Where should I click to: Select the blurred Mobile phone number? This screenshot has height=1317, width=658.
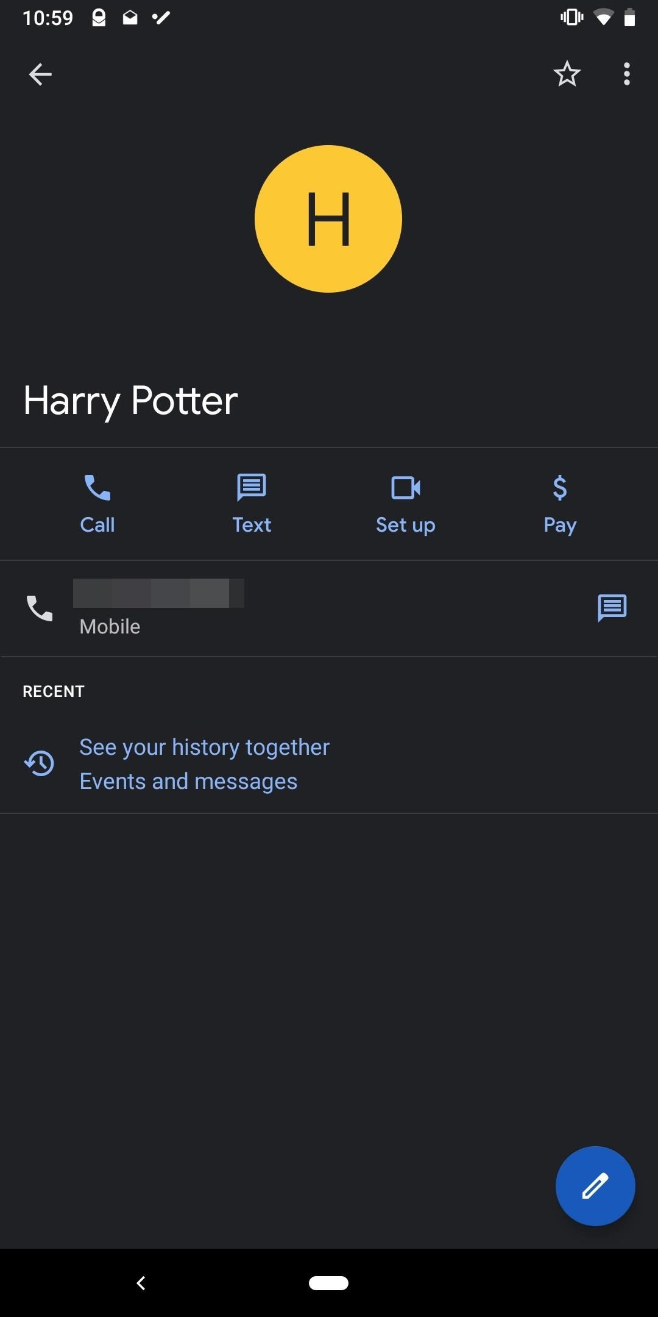(x=158, y=593)
